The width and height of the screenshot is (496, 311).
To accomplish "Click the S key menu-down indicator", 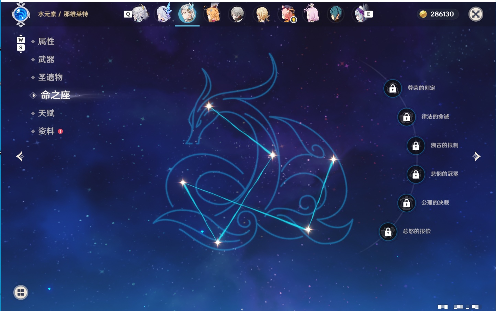I will coord(21,48).
